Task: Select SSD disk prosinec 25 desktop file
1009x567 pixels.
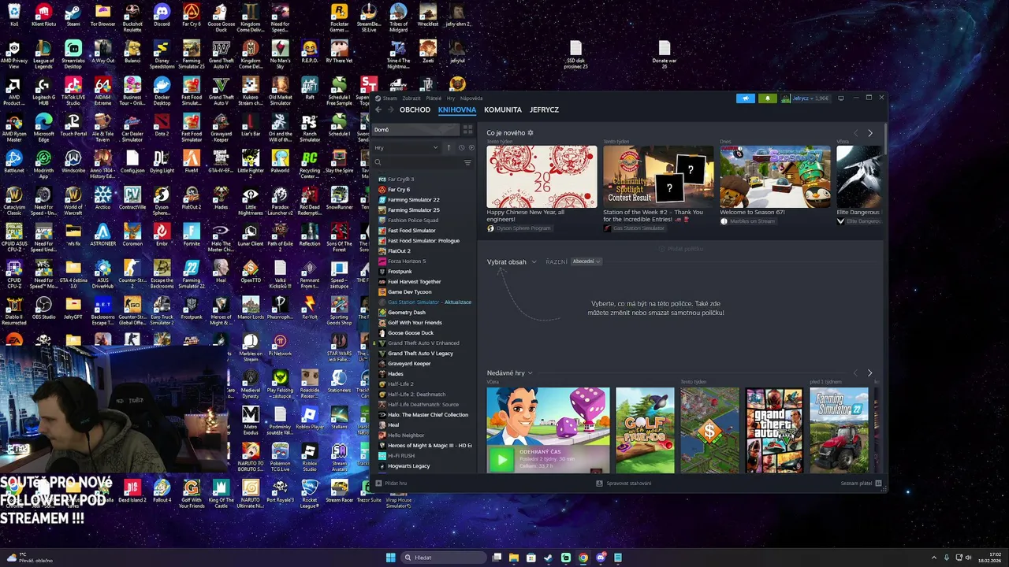Action: 576,55
